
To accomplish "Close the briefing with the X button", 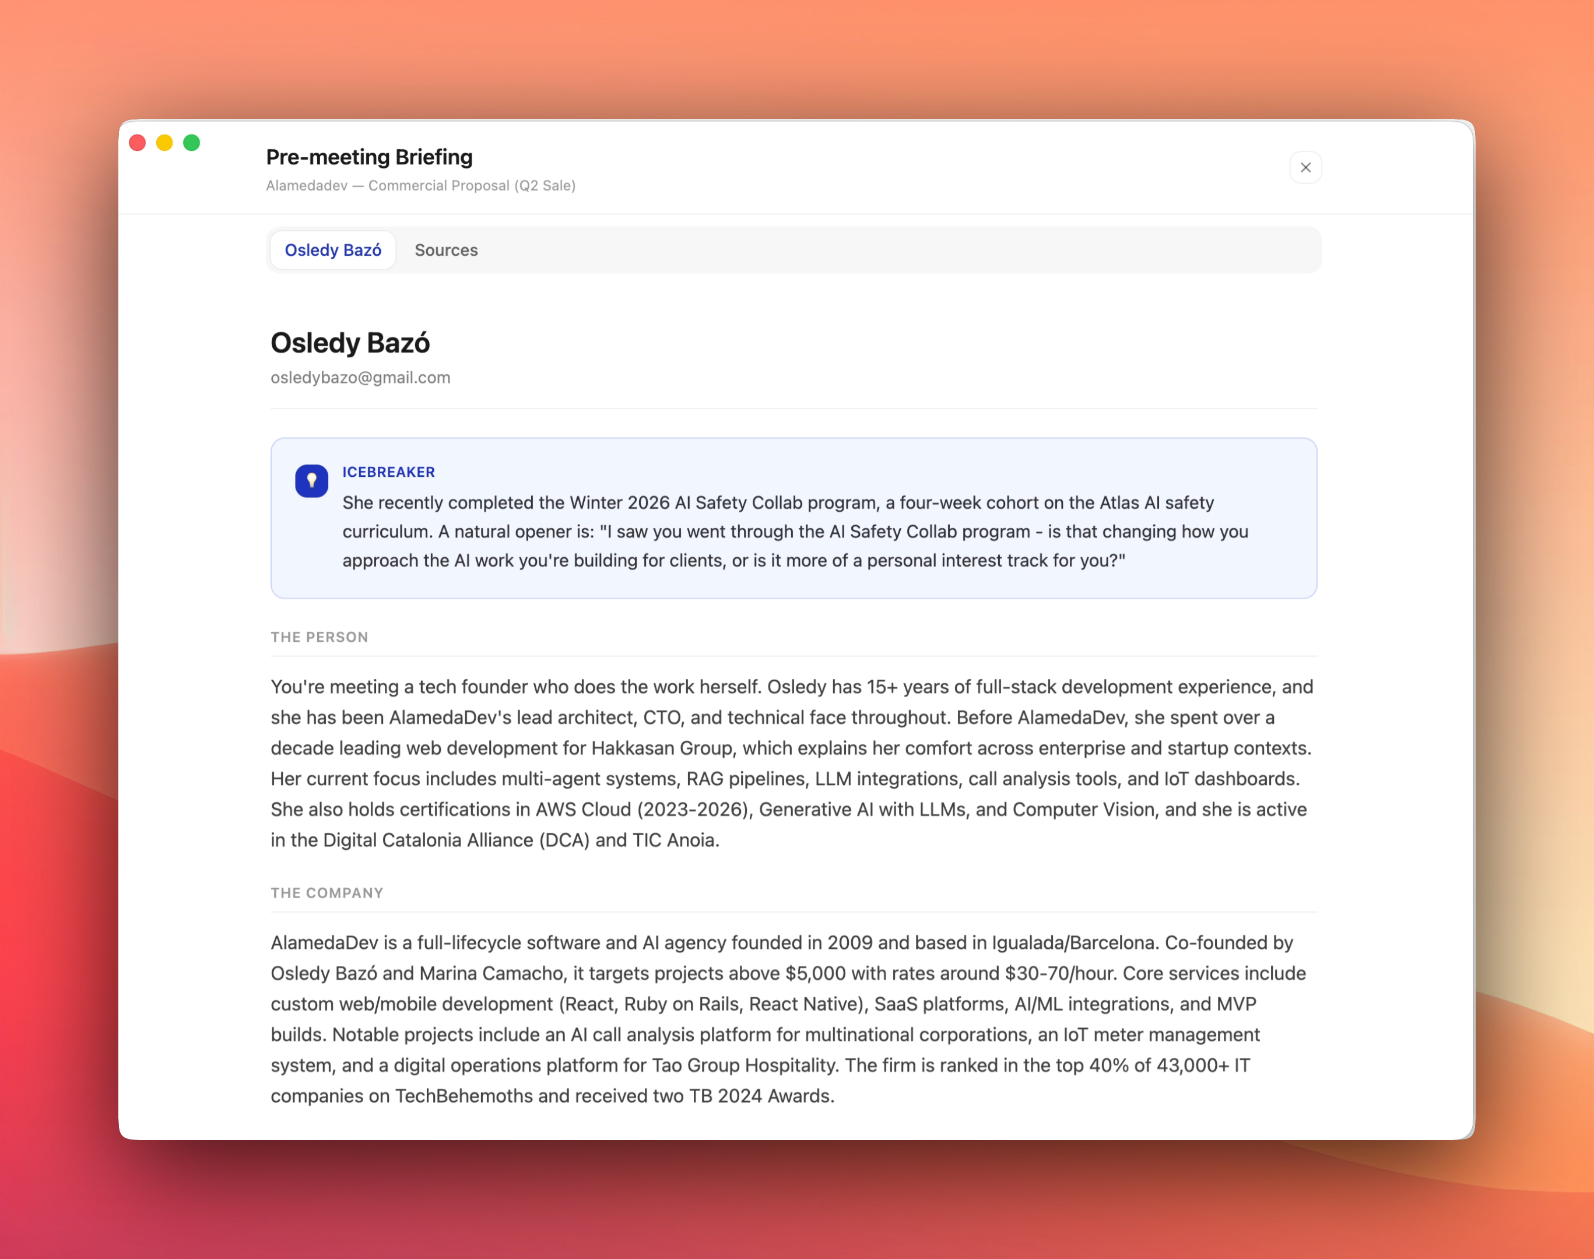I will tap(1305, 167).
